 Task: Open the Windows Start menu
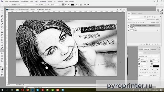click(x=2, y=90)
